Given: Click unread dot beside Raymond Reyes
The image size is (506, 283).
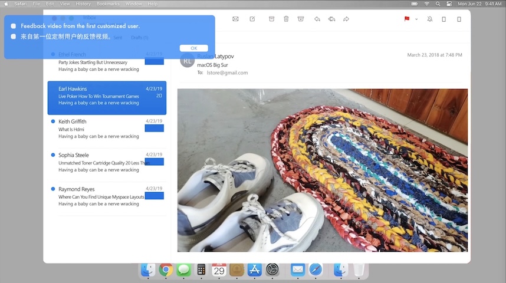Looking at the screenshot, I should 53,189.
